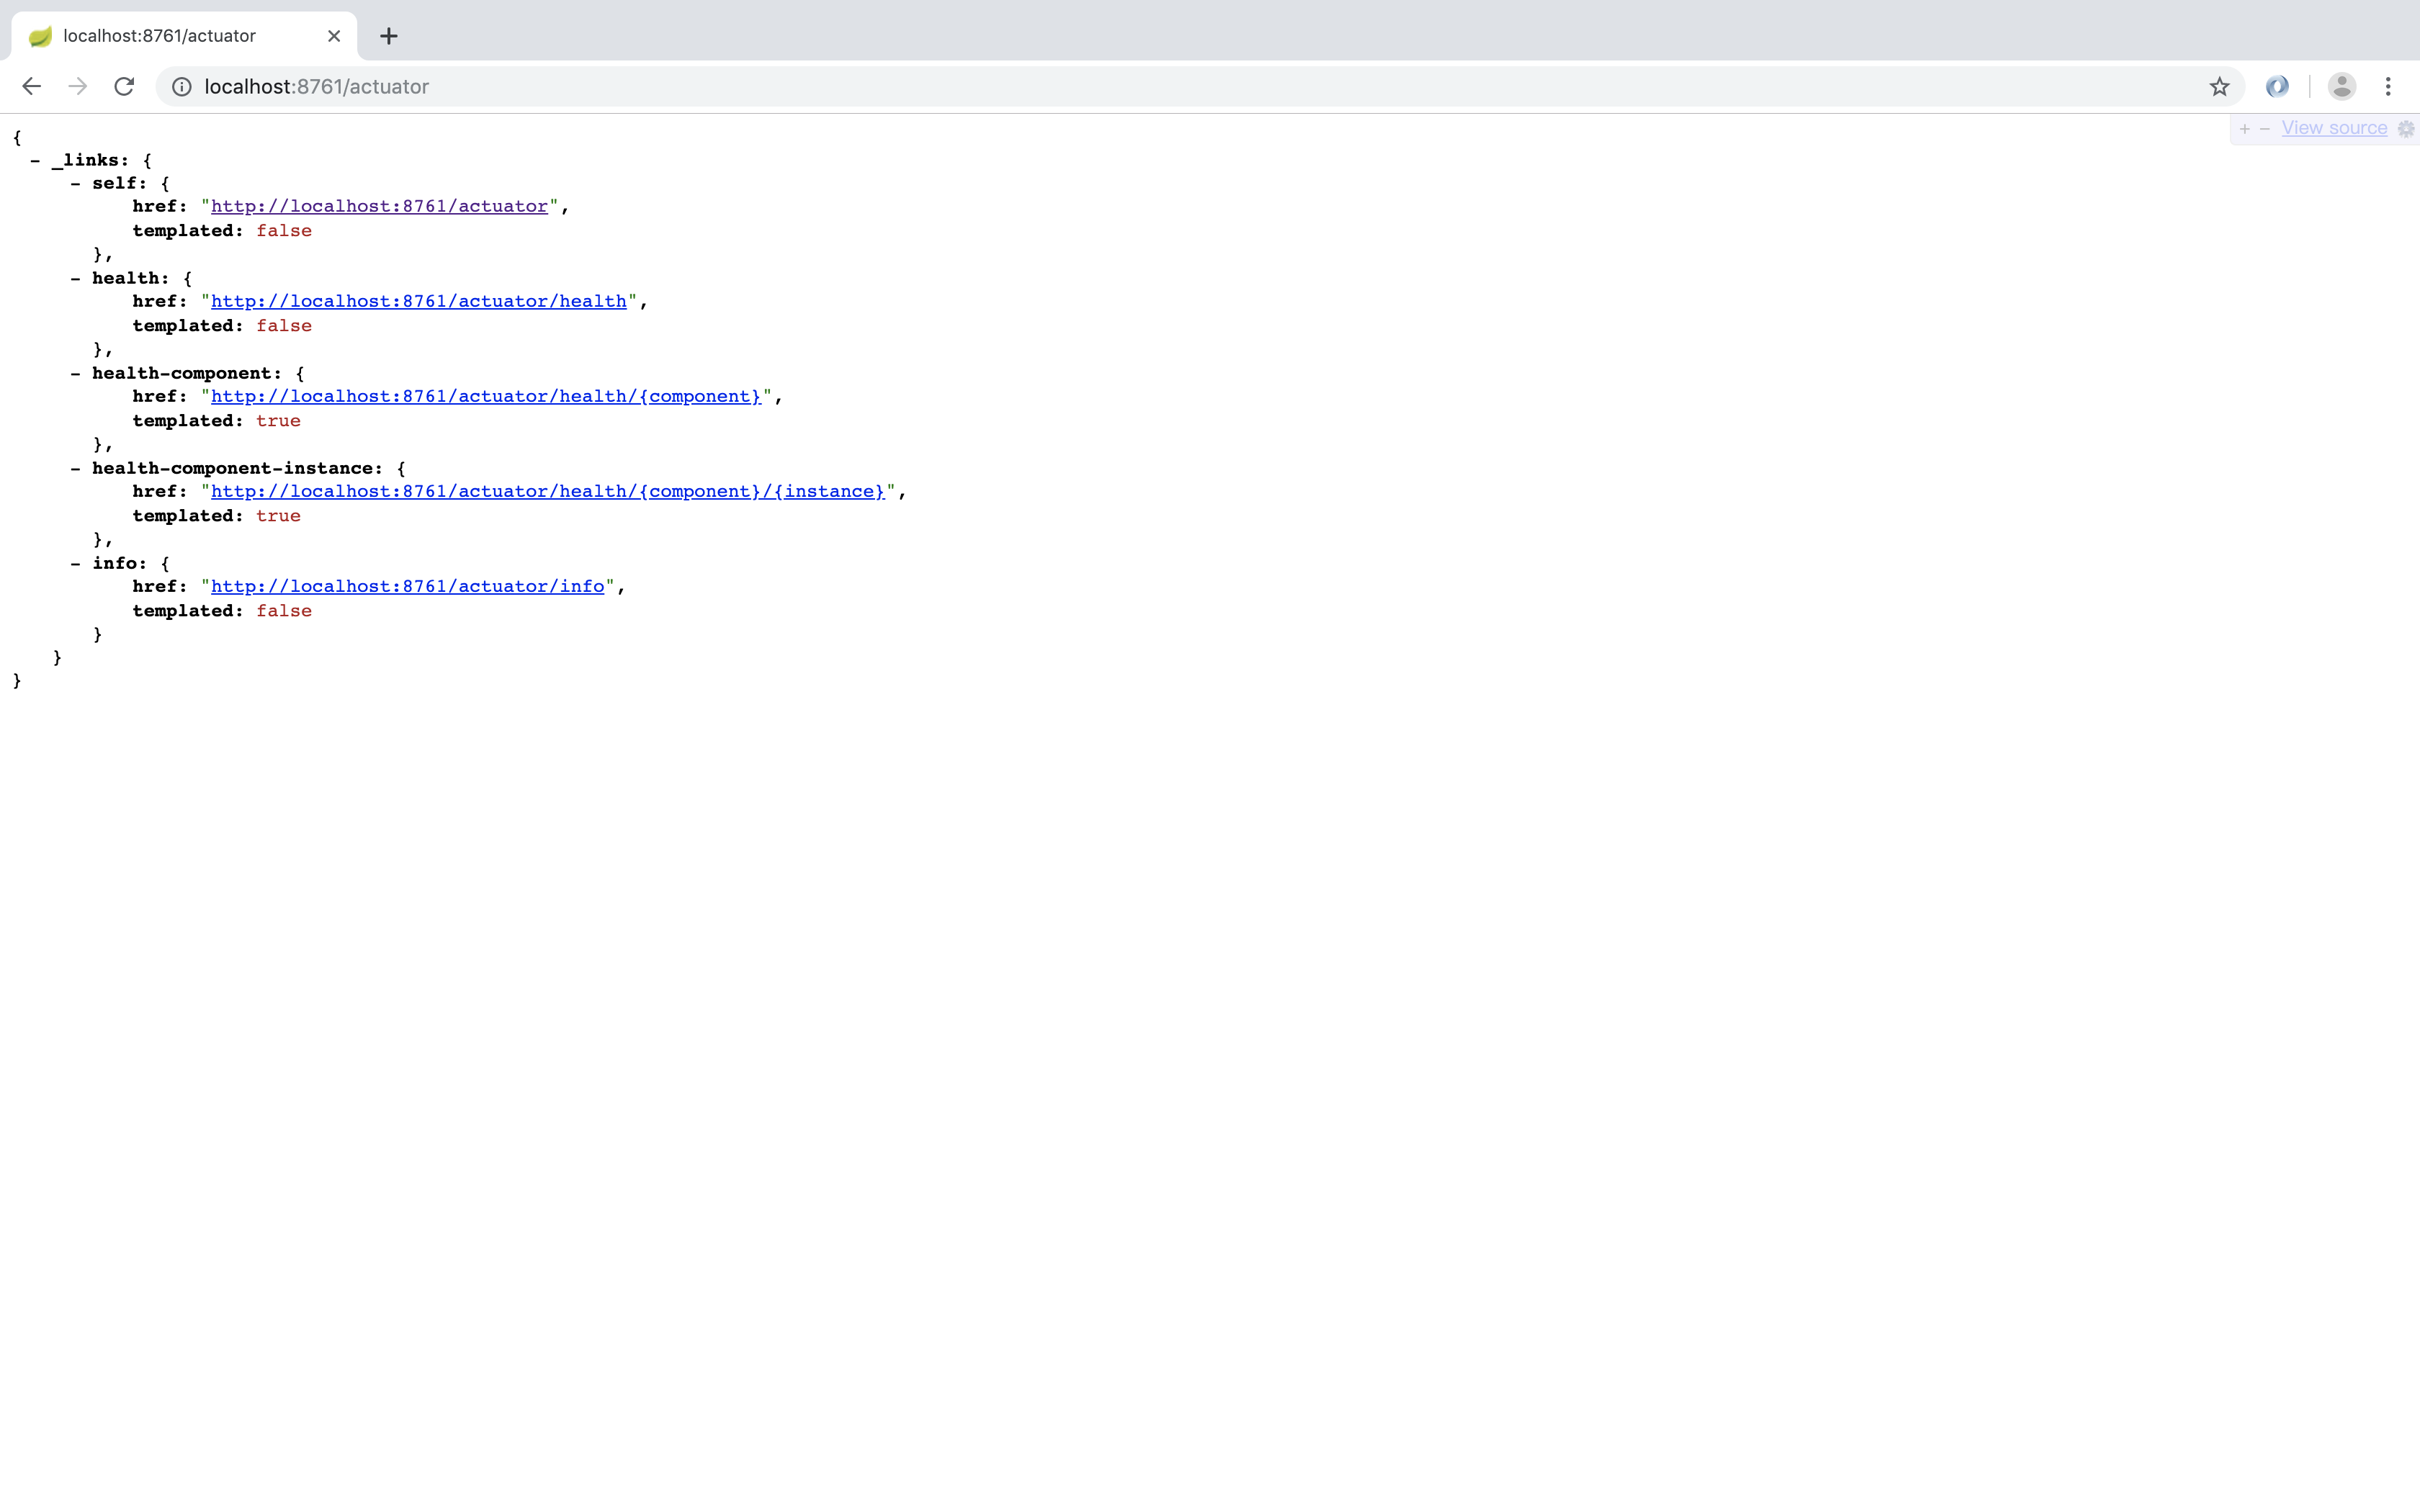The width and height of the screenshot is (2420, 1512).
Task: Click the false value under self
Action: point(284,231)
